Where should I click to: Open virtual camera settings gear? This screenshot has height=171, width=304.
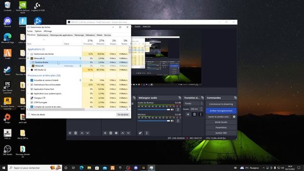(234, 117)
